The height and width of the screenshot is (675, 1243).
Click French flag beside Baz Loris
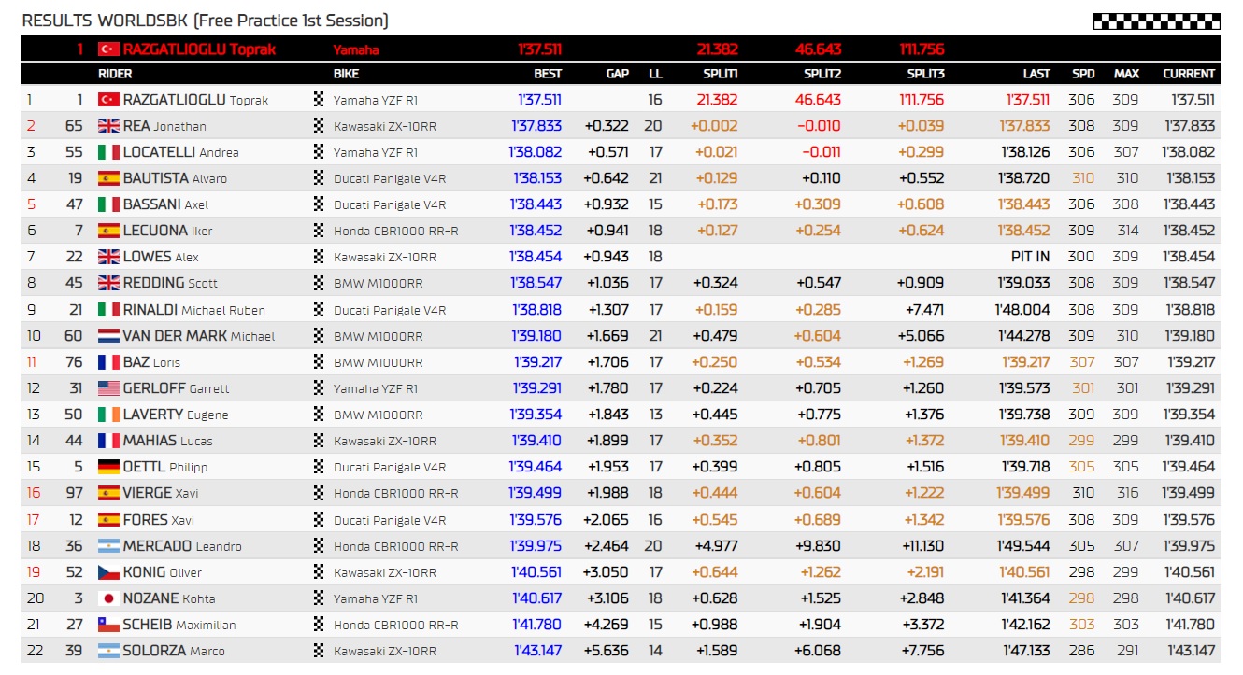(108, 361)
